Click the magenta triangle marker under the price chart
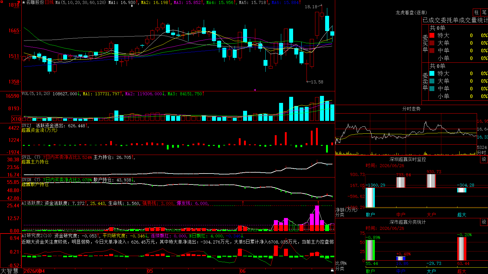This screenshot has width=488, height=274. pos(255,90)
